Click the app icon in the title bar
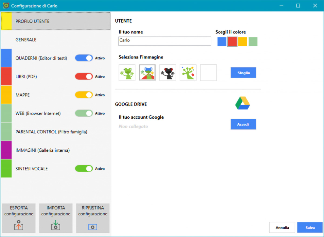Screen dimensions: 324x237 tap(6, 6)
